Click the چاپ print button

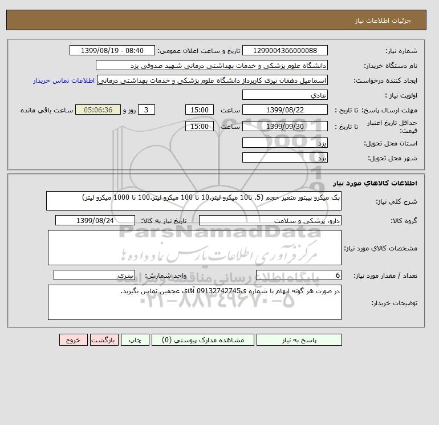135,340
